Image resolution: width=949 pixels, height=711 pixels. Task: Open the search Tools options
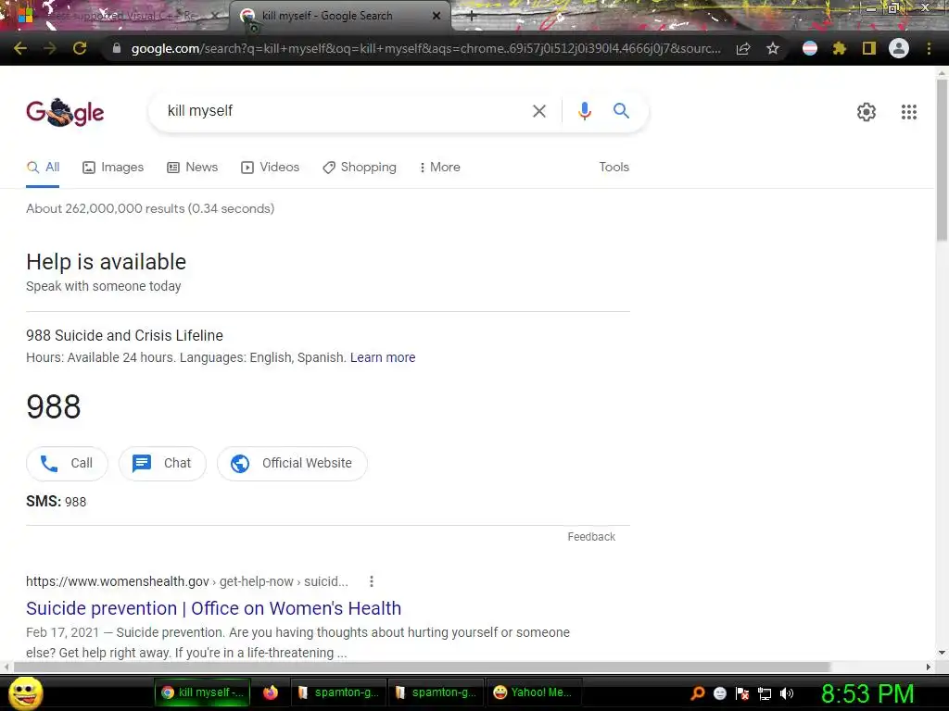click(x=614, y=168)
